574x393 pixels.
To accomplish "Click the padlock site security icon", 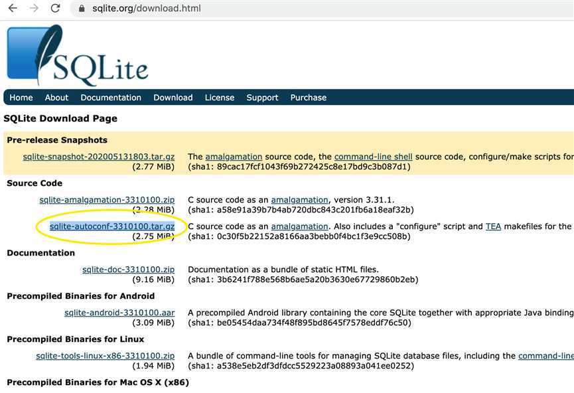I will (82, 9).
